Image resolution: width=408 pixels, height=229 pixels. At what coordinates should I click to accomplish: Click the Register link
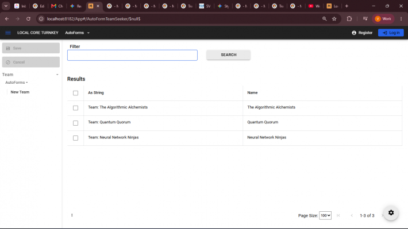click(362, 33)
